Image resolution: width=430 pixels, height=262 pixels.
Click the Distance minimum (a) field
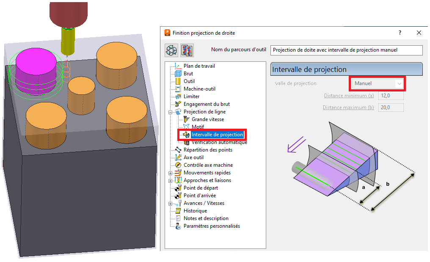pyautogui.click(x=390, y=96)
